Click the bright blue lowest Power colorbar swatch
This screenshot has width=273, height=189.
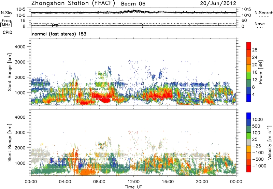coord(249,98)
